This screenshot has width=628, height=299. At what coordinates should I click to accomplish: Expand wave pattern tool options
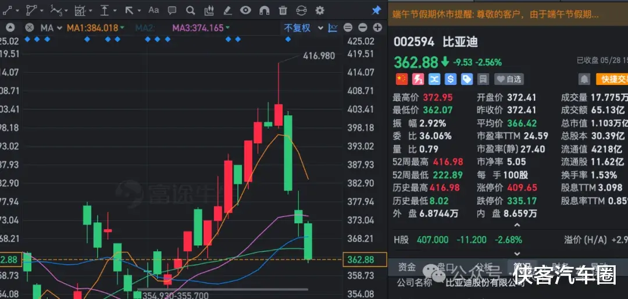66,11
